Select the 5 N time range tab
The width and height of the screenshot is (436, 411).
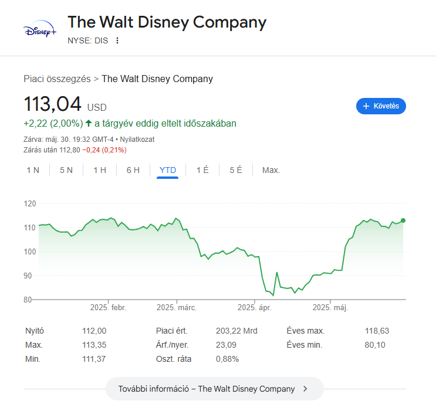tap(66, 170)
